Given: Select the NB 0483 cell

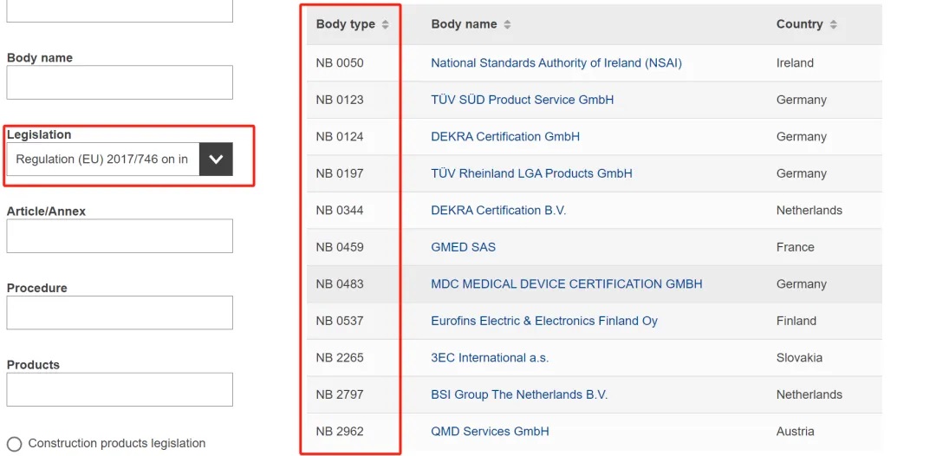Looking at the screenshot, I should (340, 284).
